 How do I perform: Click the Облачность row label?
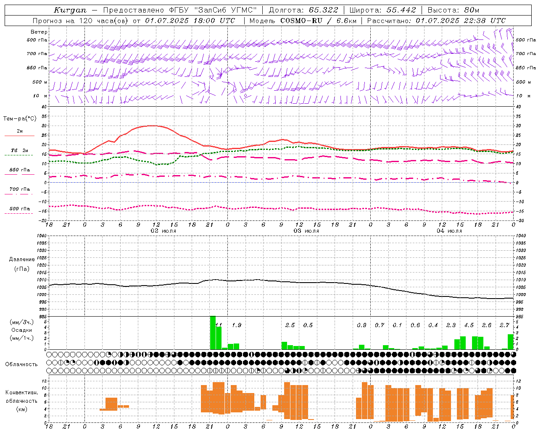tap(21, 364)
